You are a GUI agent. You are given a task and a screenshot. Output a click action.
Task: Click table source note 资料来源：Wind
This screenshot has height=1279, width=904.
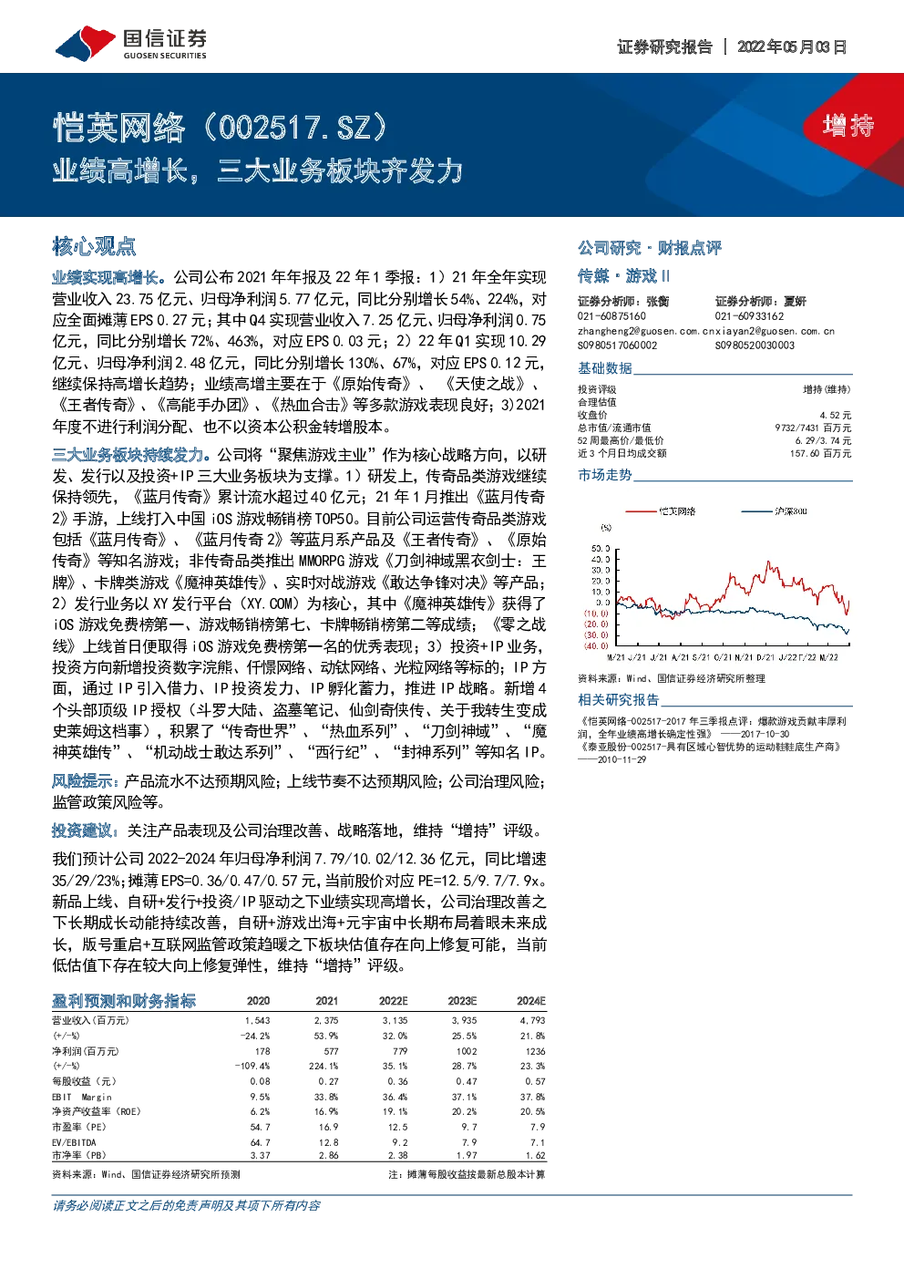pyautogui.click(x=147, y=1175)
